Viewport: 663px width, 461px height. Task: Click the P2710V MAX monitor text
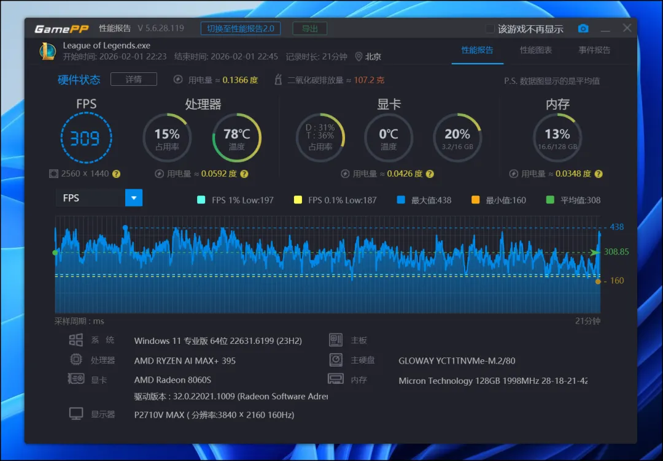pyautogui.click(x=214, y=415)
